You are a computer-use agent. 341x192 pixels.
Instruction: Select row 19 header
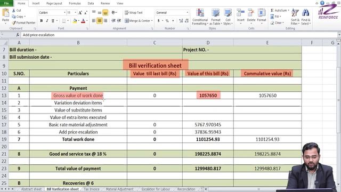4,139
